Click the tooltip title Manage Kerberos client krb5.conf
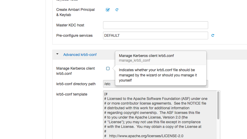This screenshot has width=247, height=139. click(x=146, y=56)
